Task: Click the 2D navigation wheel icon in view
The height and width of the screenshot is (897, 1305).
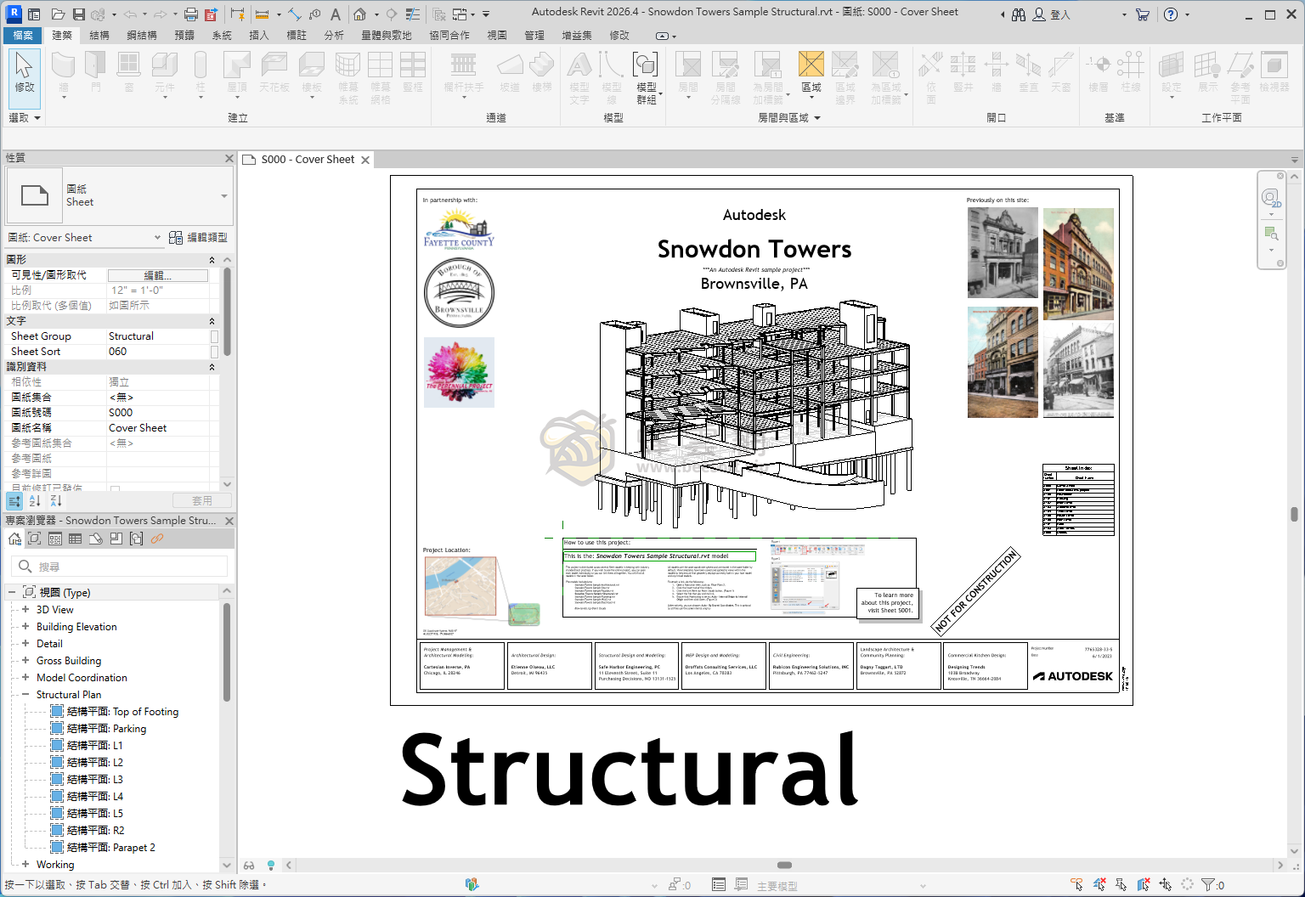Action: point(1271,198)
